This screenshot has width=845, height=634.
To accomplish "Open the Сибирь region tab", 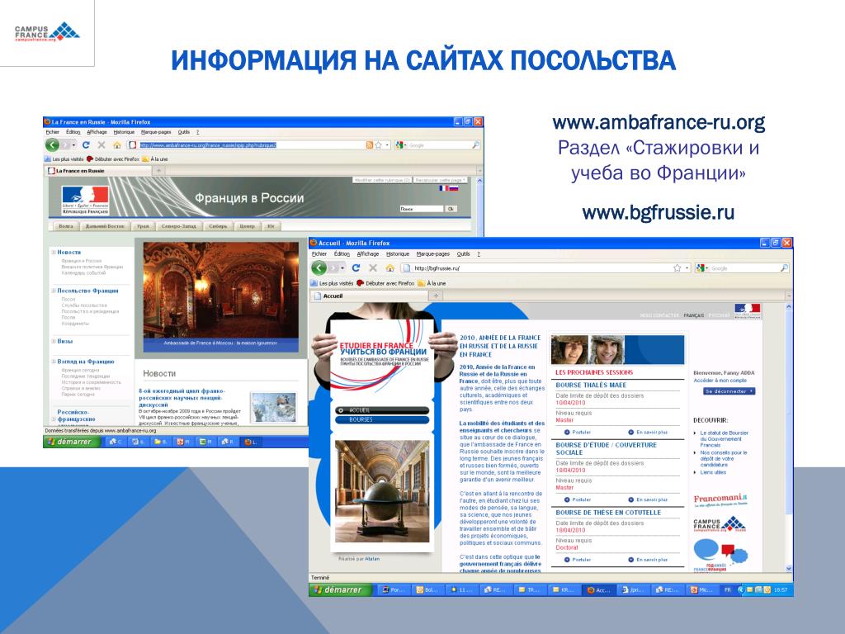I will (218, 226).
